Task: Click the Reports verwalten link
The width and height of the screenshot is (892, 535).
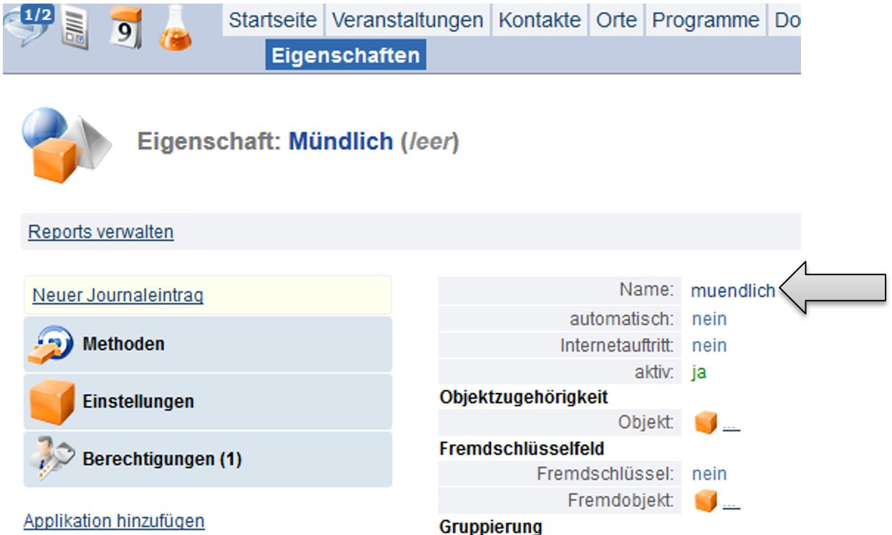Action: click(x=100, y=232)
